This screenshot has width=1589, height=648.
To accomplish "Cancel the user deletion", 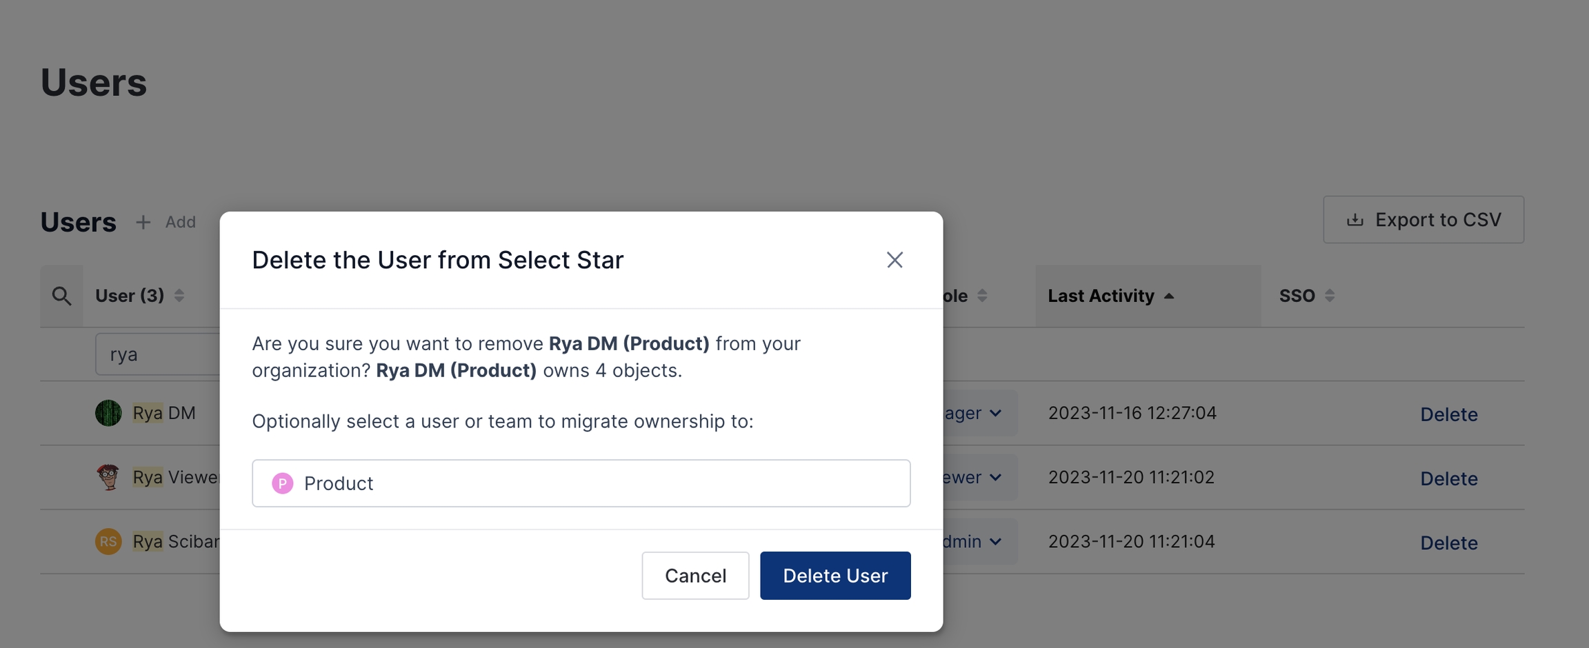I will click(694, 576).
